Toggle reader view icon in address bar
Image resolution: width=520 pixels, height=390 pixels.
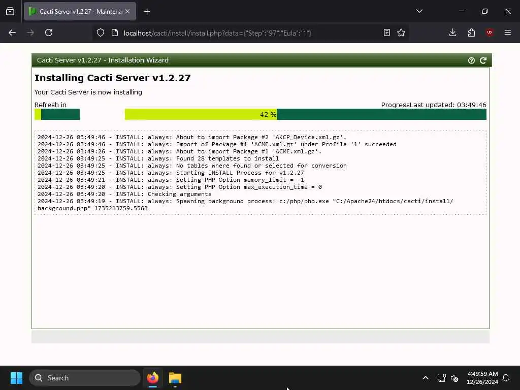click(x=386, y=32)
